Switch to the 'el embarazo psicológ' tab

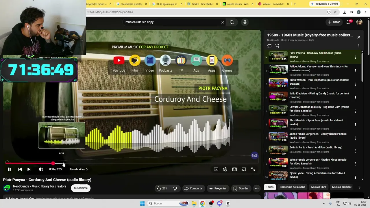coord(132,4)
